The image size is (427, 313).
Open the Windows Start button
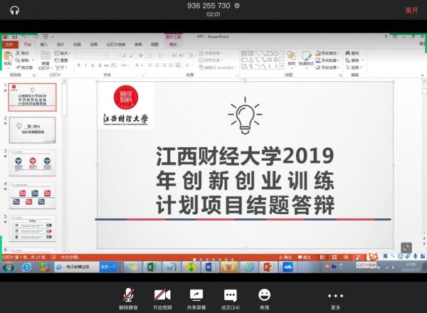[x=8, y=267]
